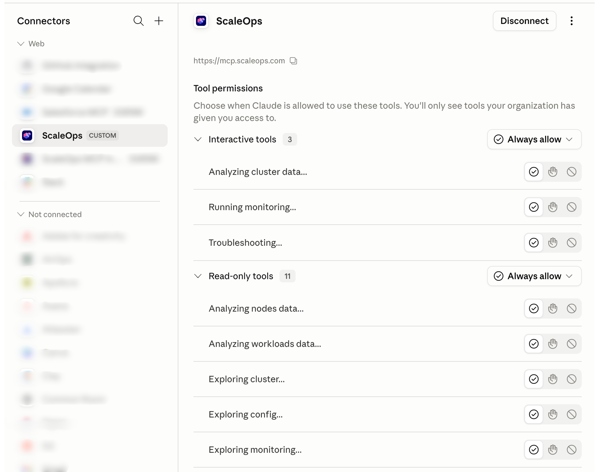This screenshot has height=472, width=600.
Task: Open the connectors search
Action: tap(138, 21)
